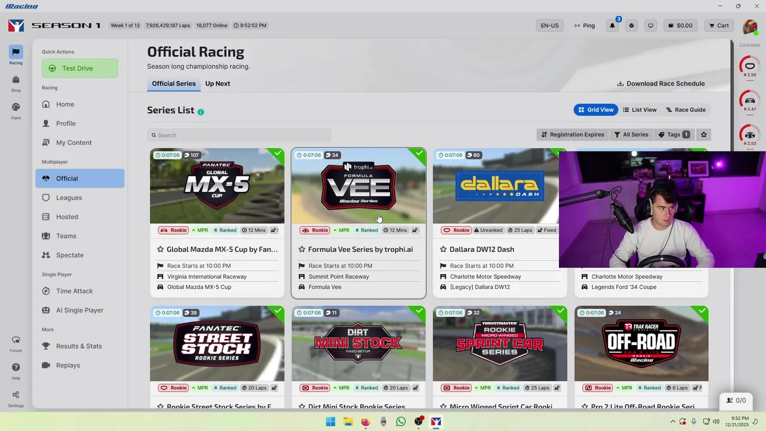Show hidden system tray icons chevron
Image resolution: width=766 pixels, height=431 pixels.
(x=673, y=421)
